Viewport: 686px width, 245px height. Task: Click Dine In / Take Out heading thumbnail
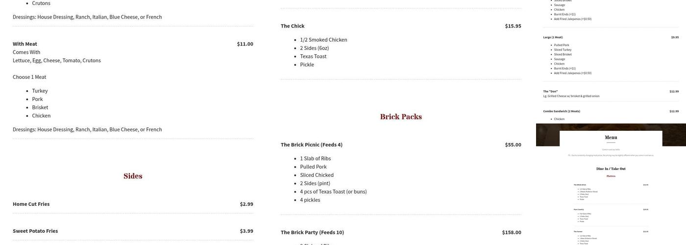(x=611, y=169)
